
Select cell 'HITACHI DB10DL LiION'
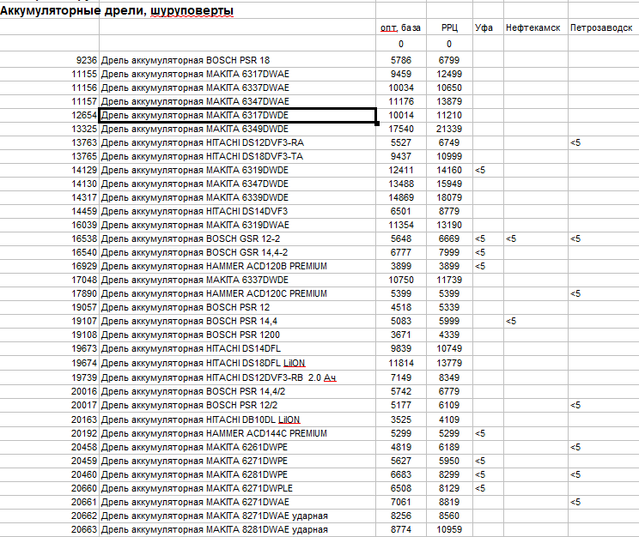(x=237, y=419)
